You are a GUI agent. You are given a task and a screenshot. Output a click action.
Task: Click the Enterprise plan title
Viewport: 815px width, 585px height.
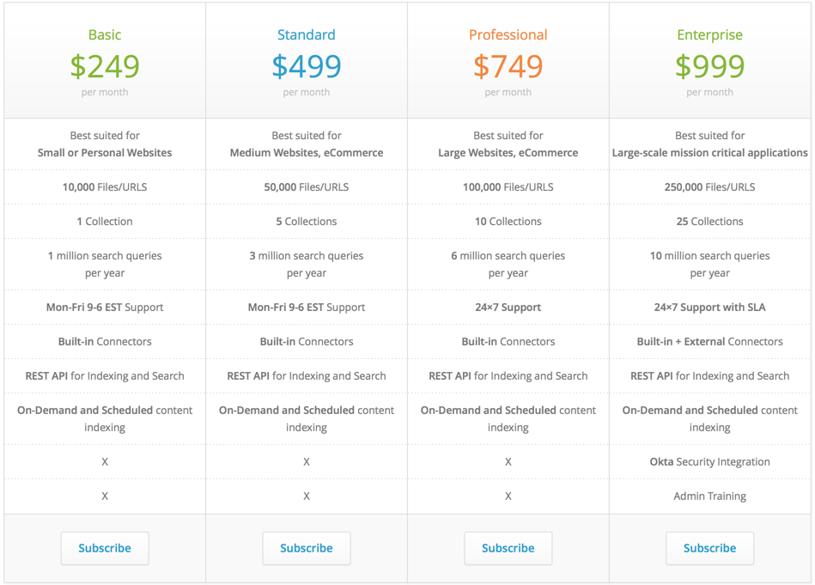click(x=709, y=35)
